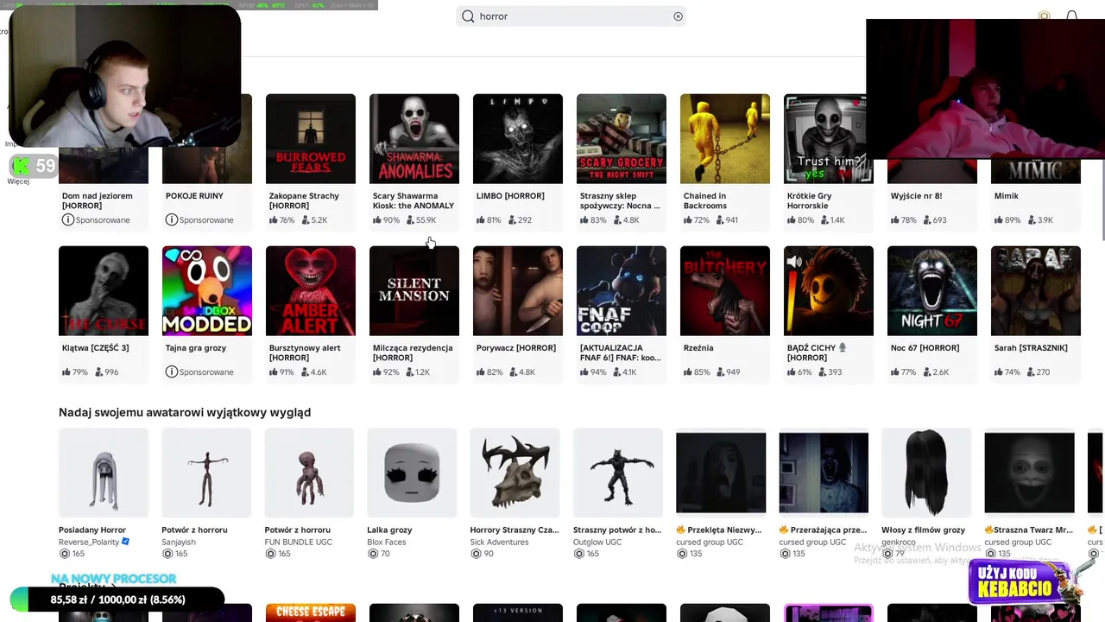Click the POKOJE RUINY title

tap(194, 196)
